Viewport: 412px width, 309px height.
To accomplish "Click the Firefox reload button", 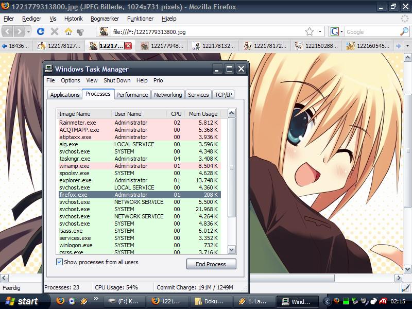I will (41, 31).
